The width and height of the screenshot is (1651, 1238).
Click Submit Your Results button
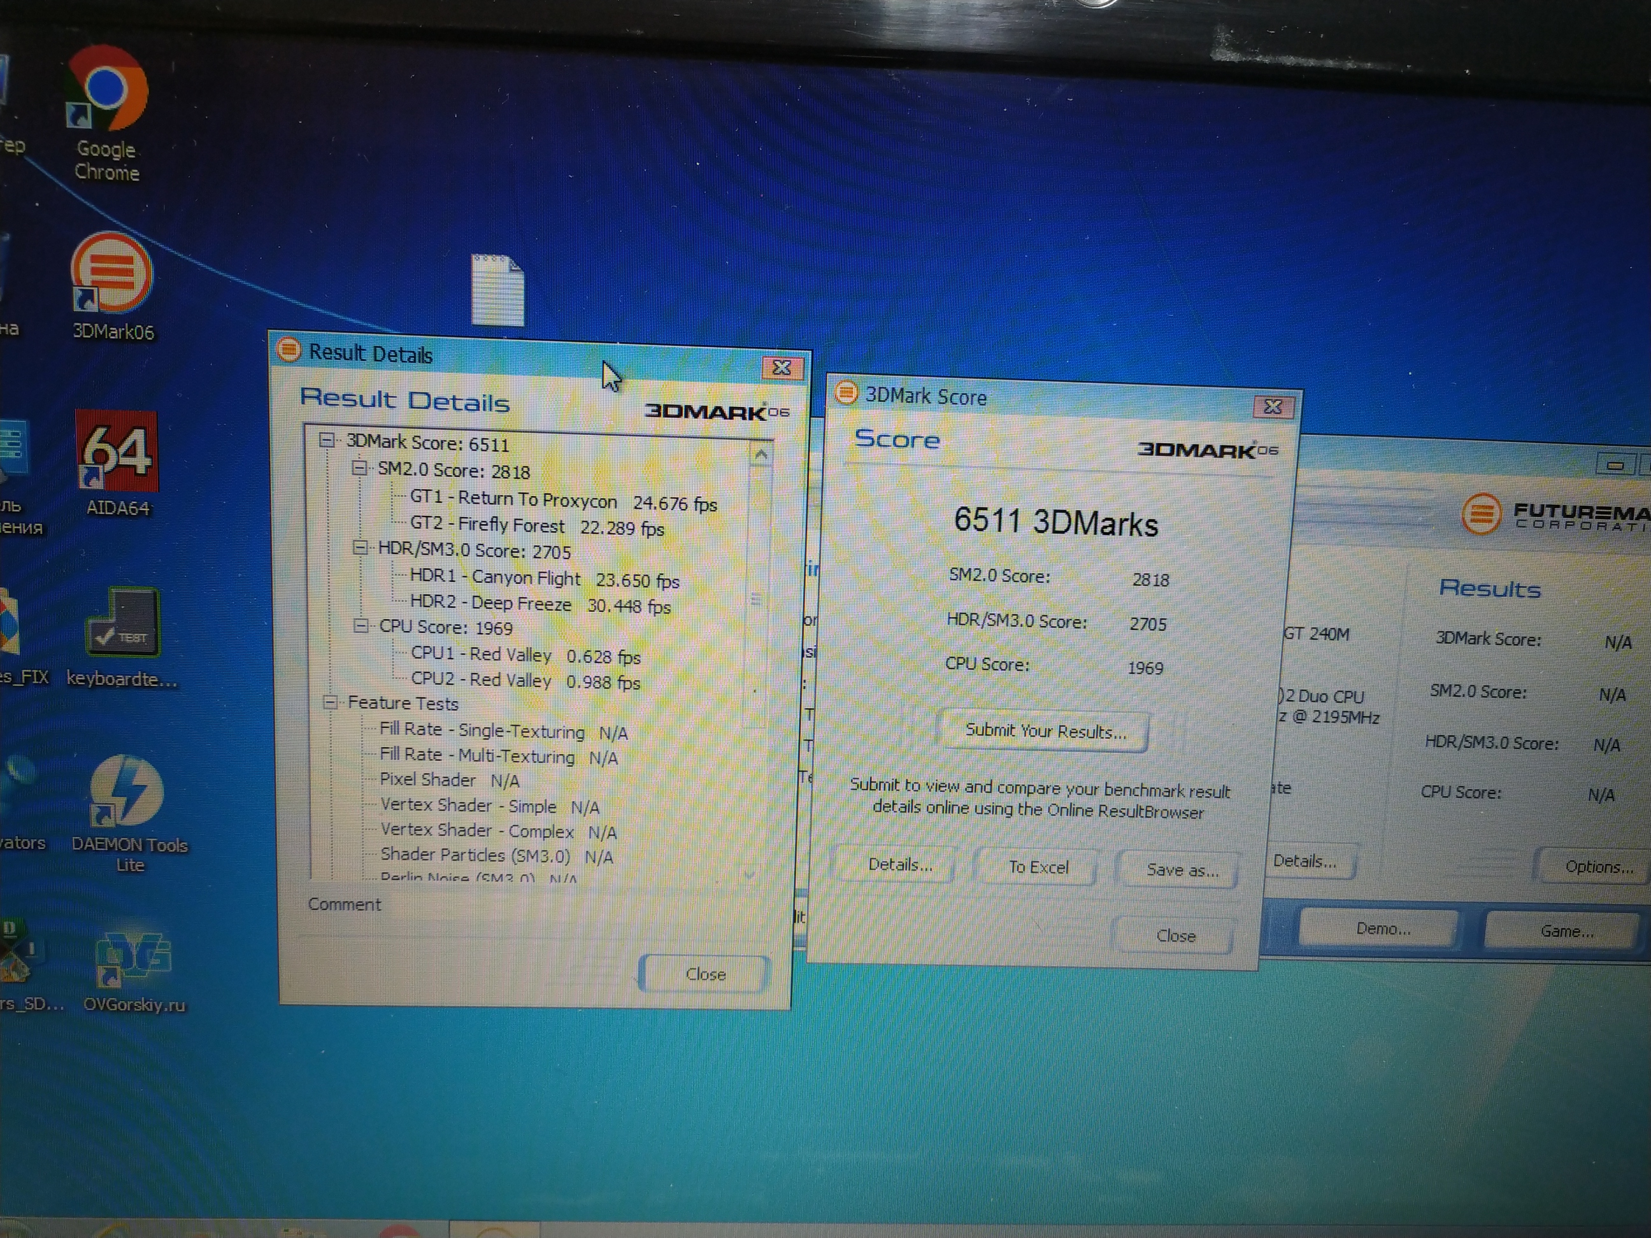[1046, 731]
